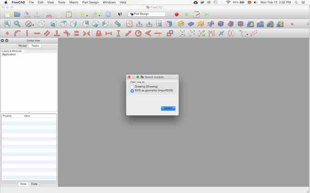
Task: Activate the What's This help cursor
Action: pos(120,14)
